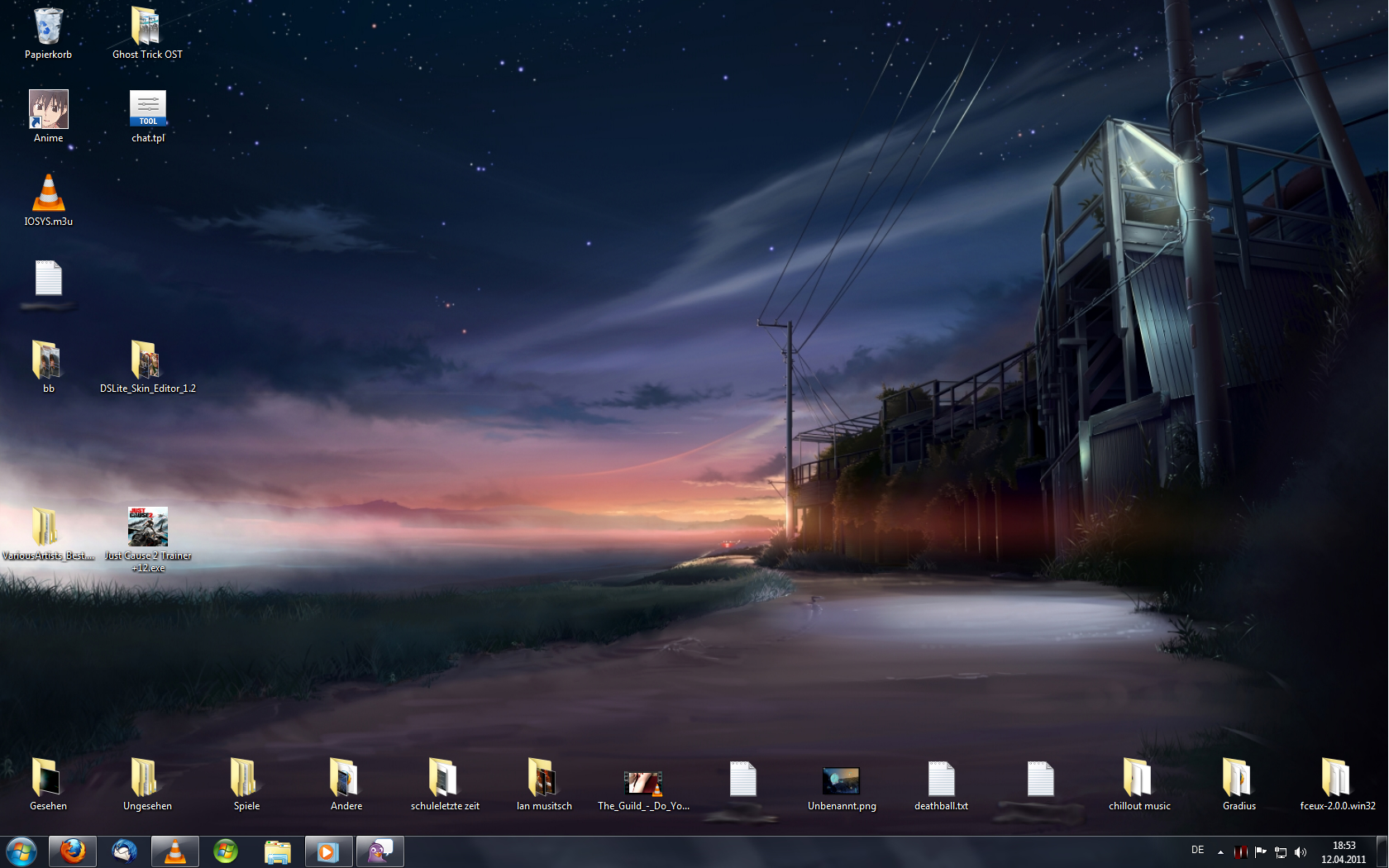Click the clock showing 18:53
Image resolution: width=1389 pixels, height=868 pixels.
(x=1344, y=851)
